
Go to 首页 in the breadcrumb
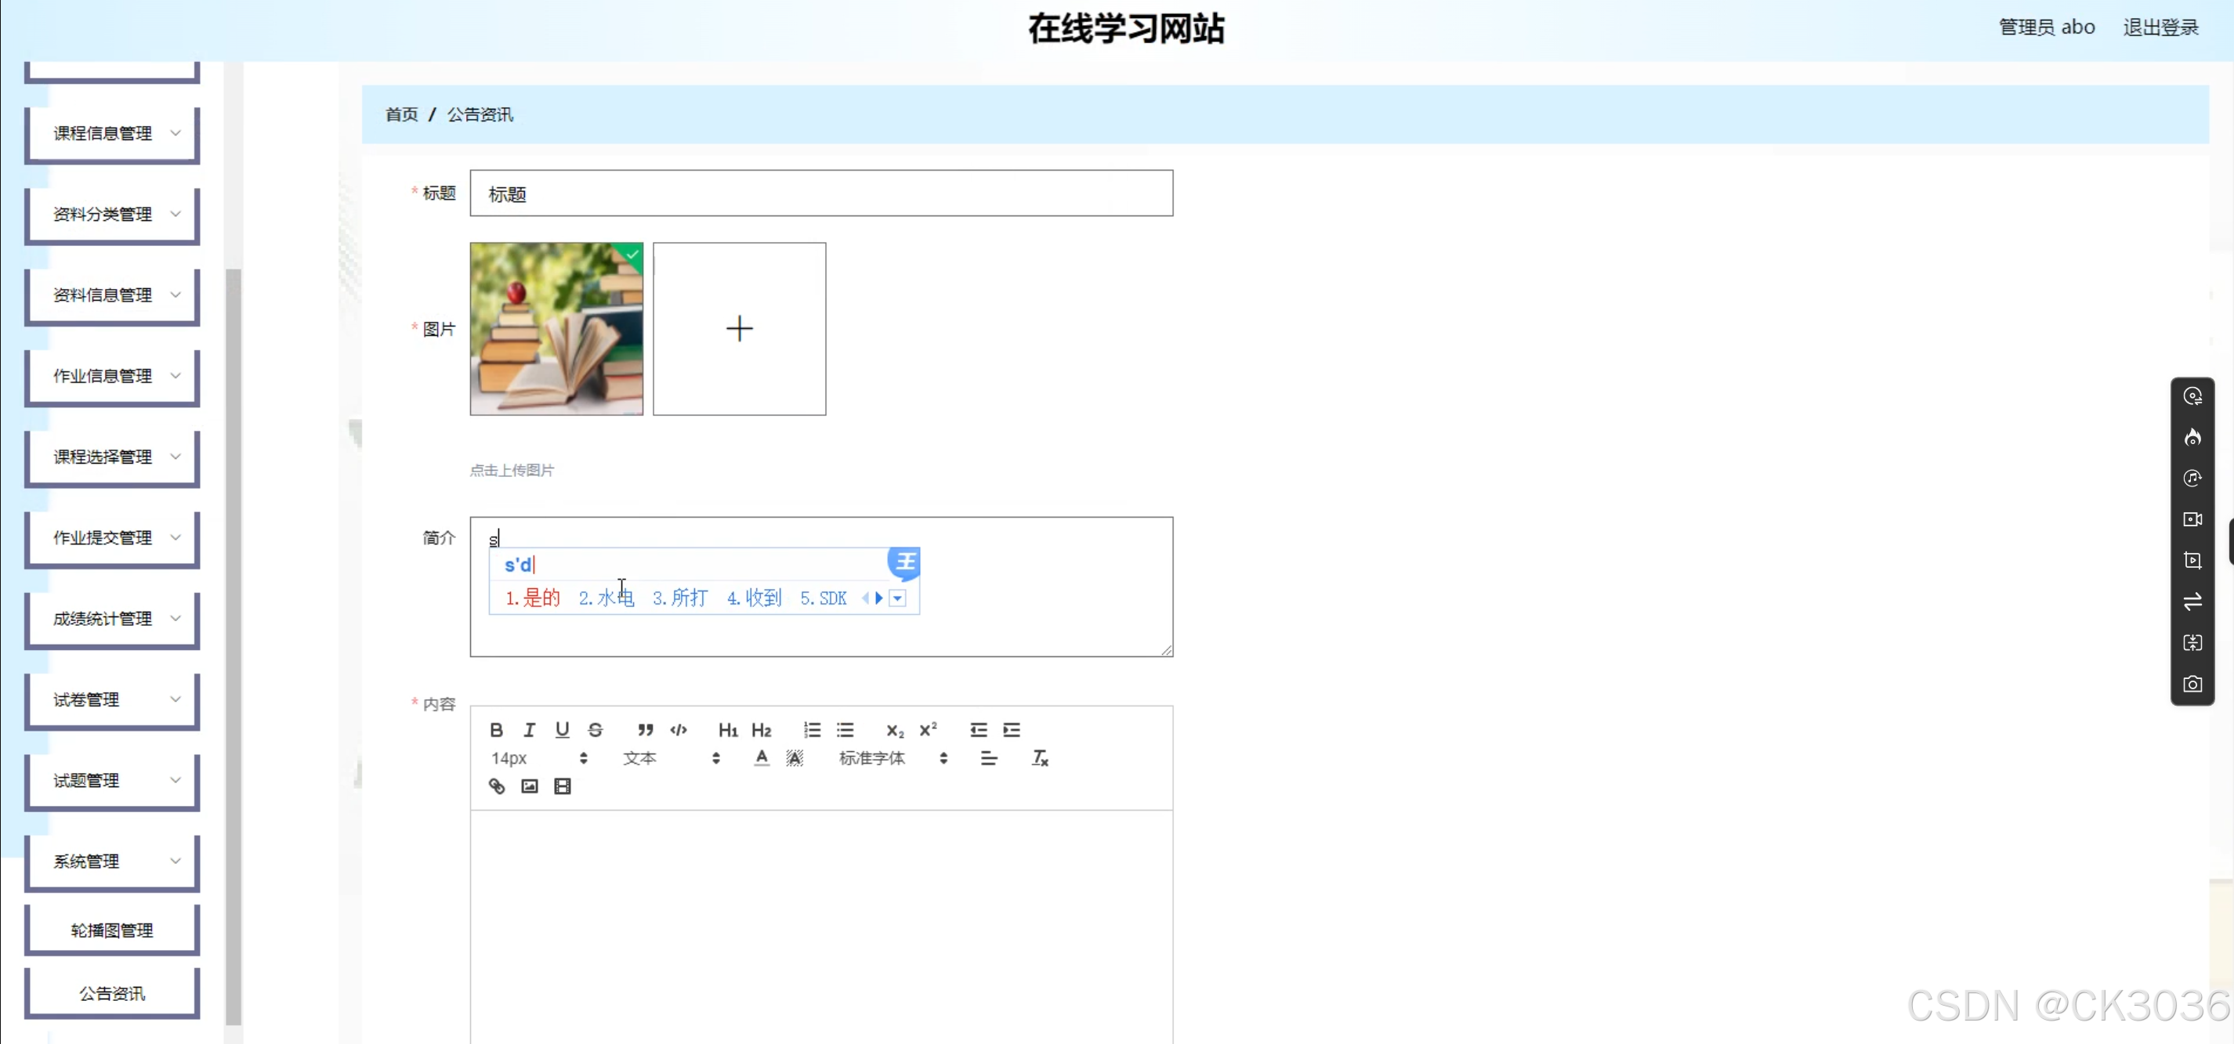[401, 115]
